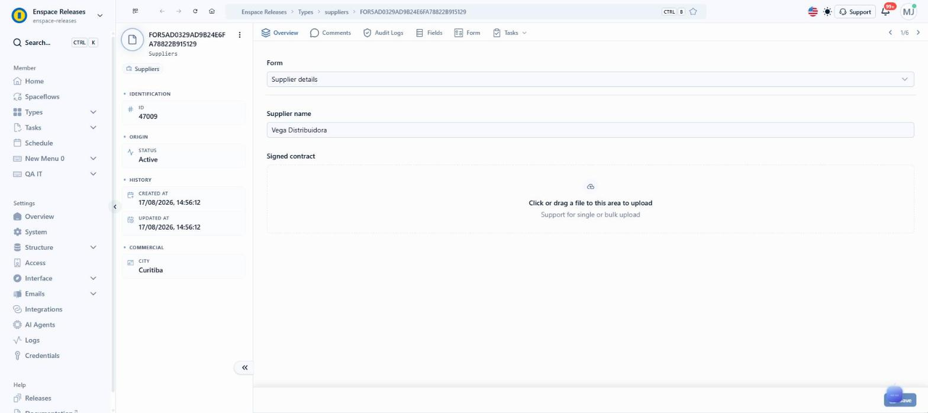Open the Home page in sidebar

pos(34,81)
